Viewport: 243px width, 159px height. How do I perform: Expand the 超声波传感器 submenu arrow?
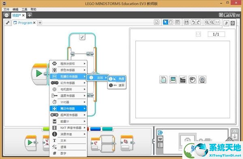pyautogui.click(x=85, y=115)
